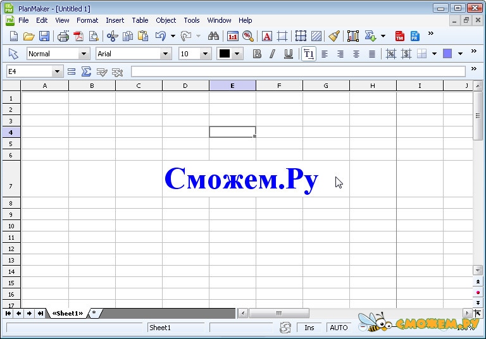Save the spreadsheet with the floppy disk icon
The image size is (486, 339).
tap(44, 36)
